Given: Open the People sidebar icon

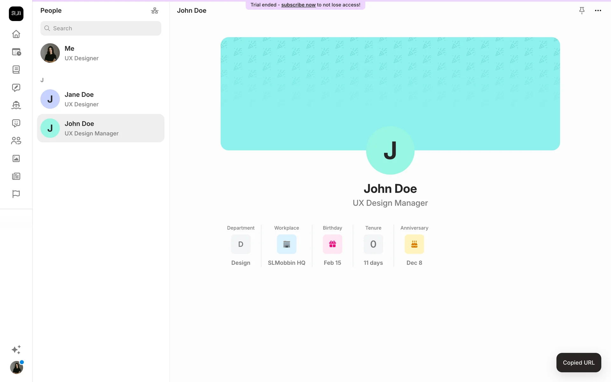Looking at the screenshot, I should pyautogui.click(x=16, y=141).
